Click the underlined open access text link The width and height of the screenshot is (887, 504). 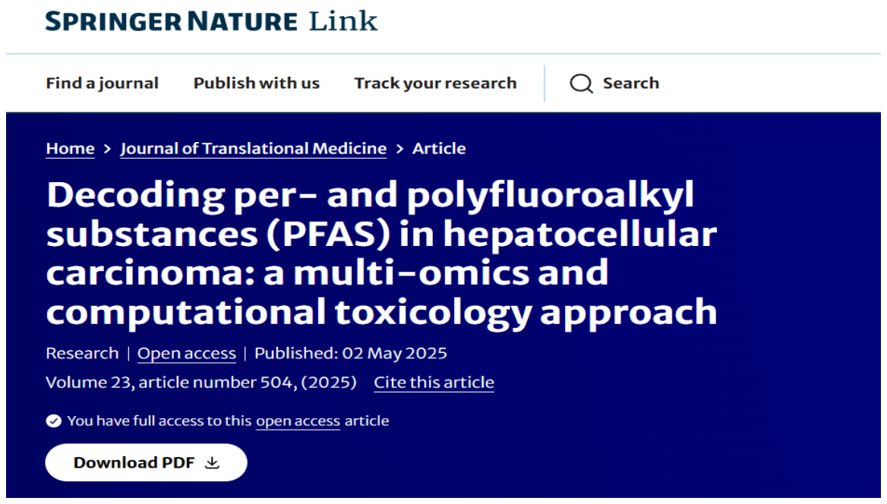pyautogui.click(x=298, y=421)
